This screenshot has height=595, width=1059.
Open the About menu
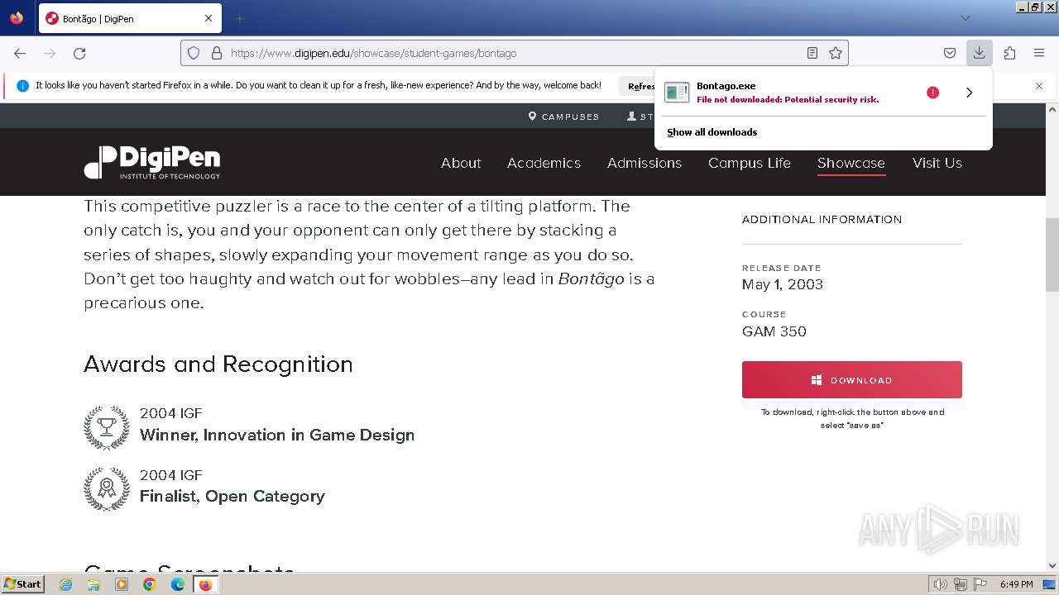coord(461,163)
